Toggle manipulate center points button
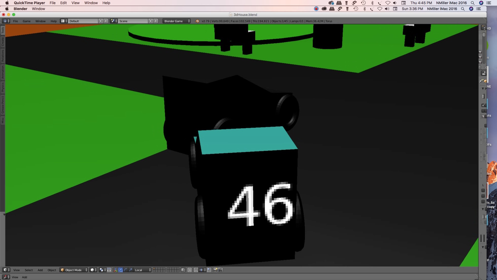Viewport: 497px width, 280px height. pos(109,270)
